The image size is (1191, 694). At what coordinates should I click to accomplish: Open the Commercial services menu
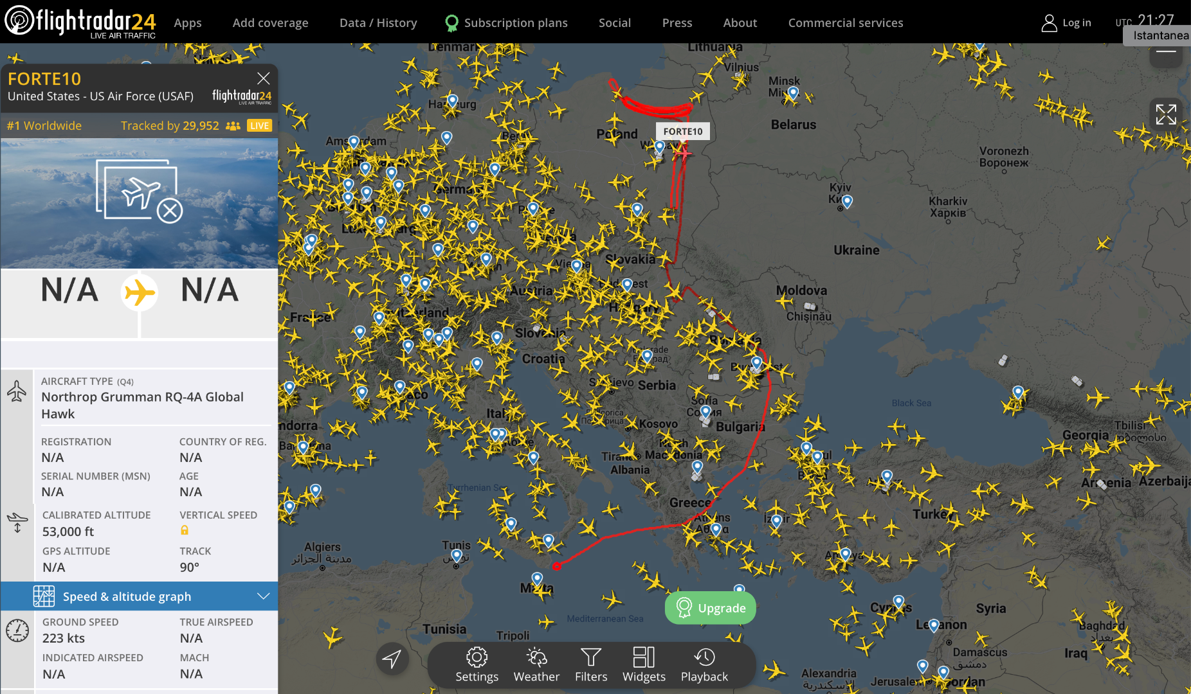tap(846, 23)
